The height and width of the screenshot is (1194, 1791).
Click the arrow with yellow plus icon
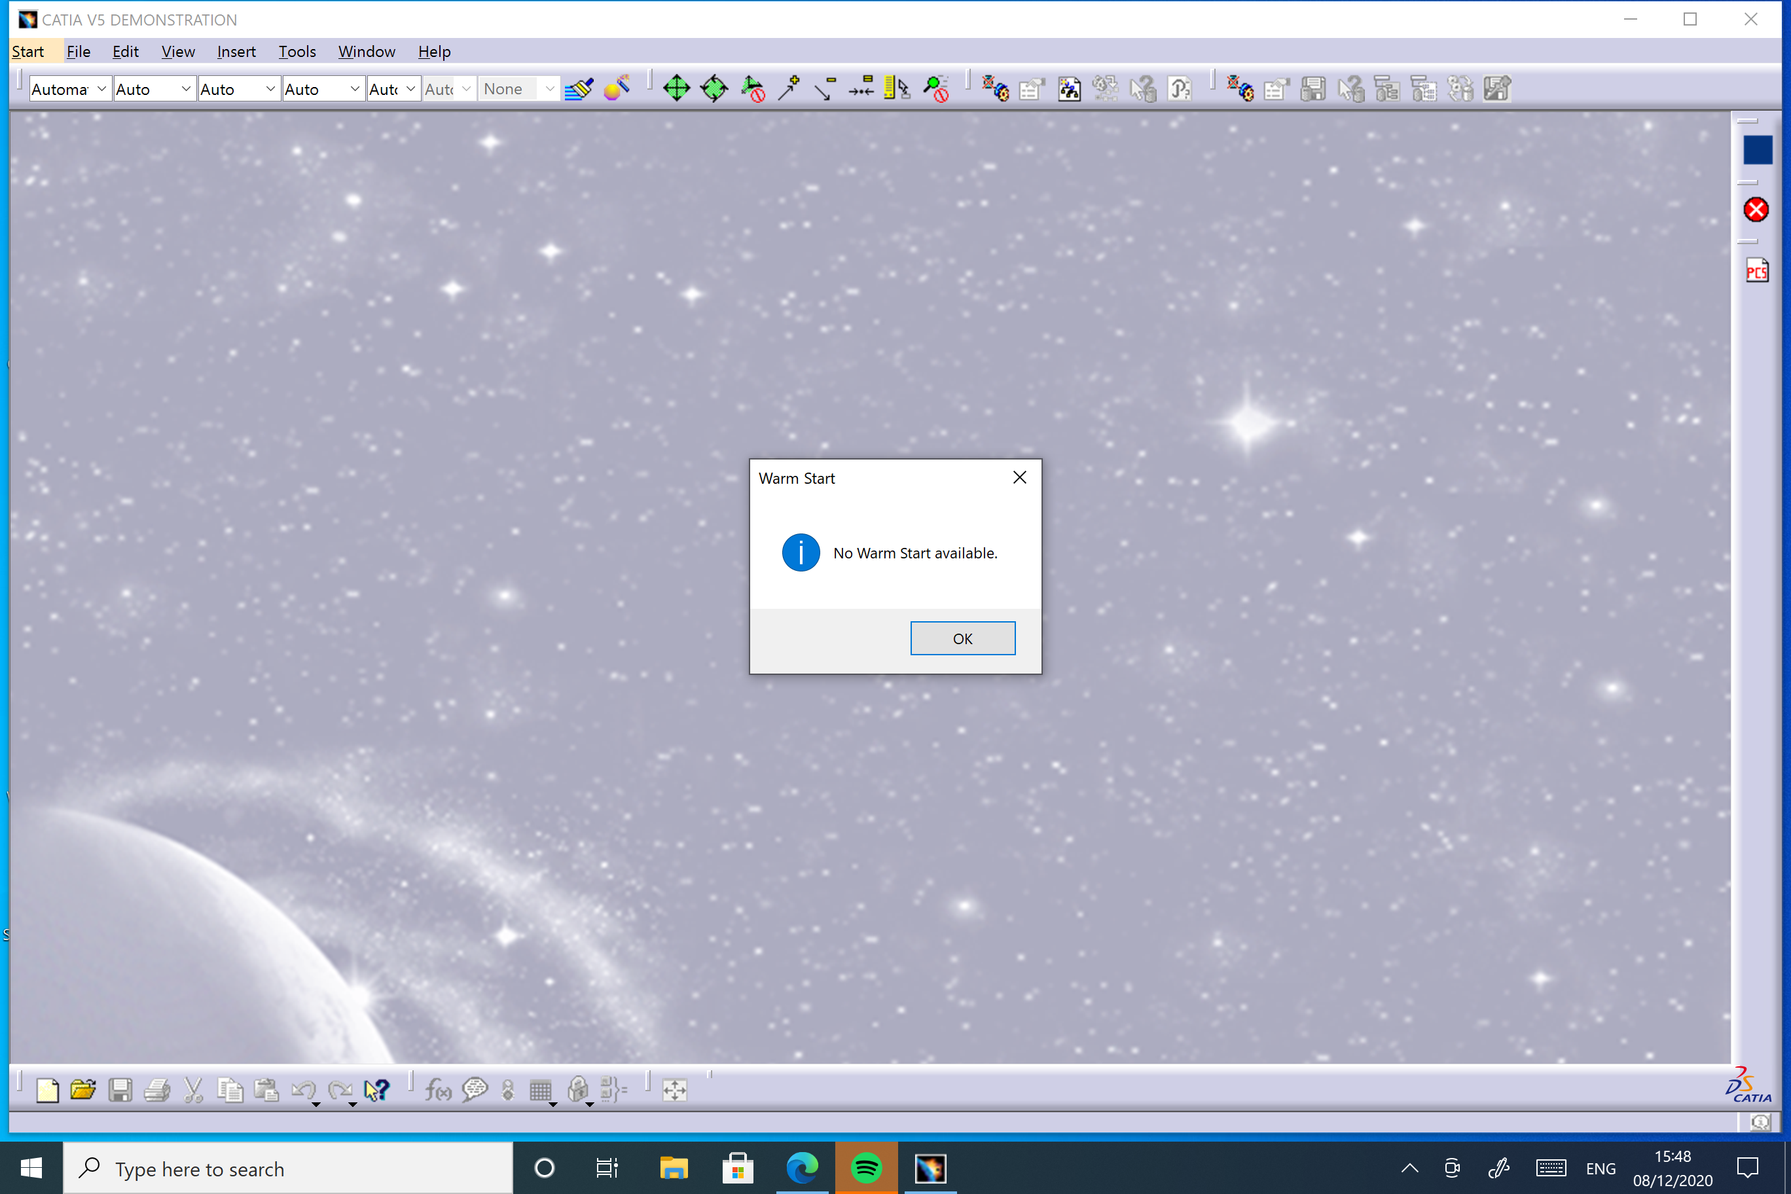(789, 89)
